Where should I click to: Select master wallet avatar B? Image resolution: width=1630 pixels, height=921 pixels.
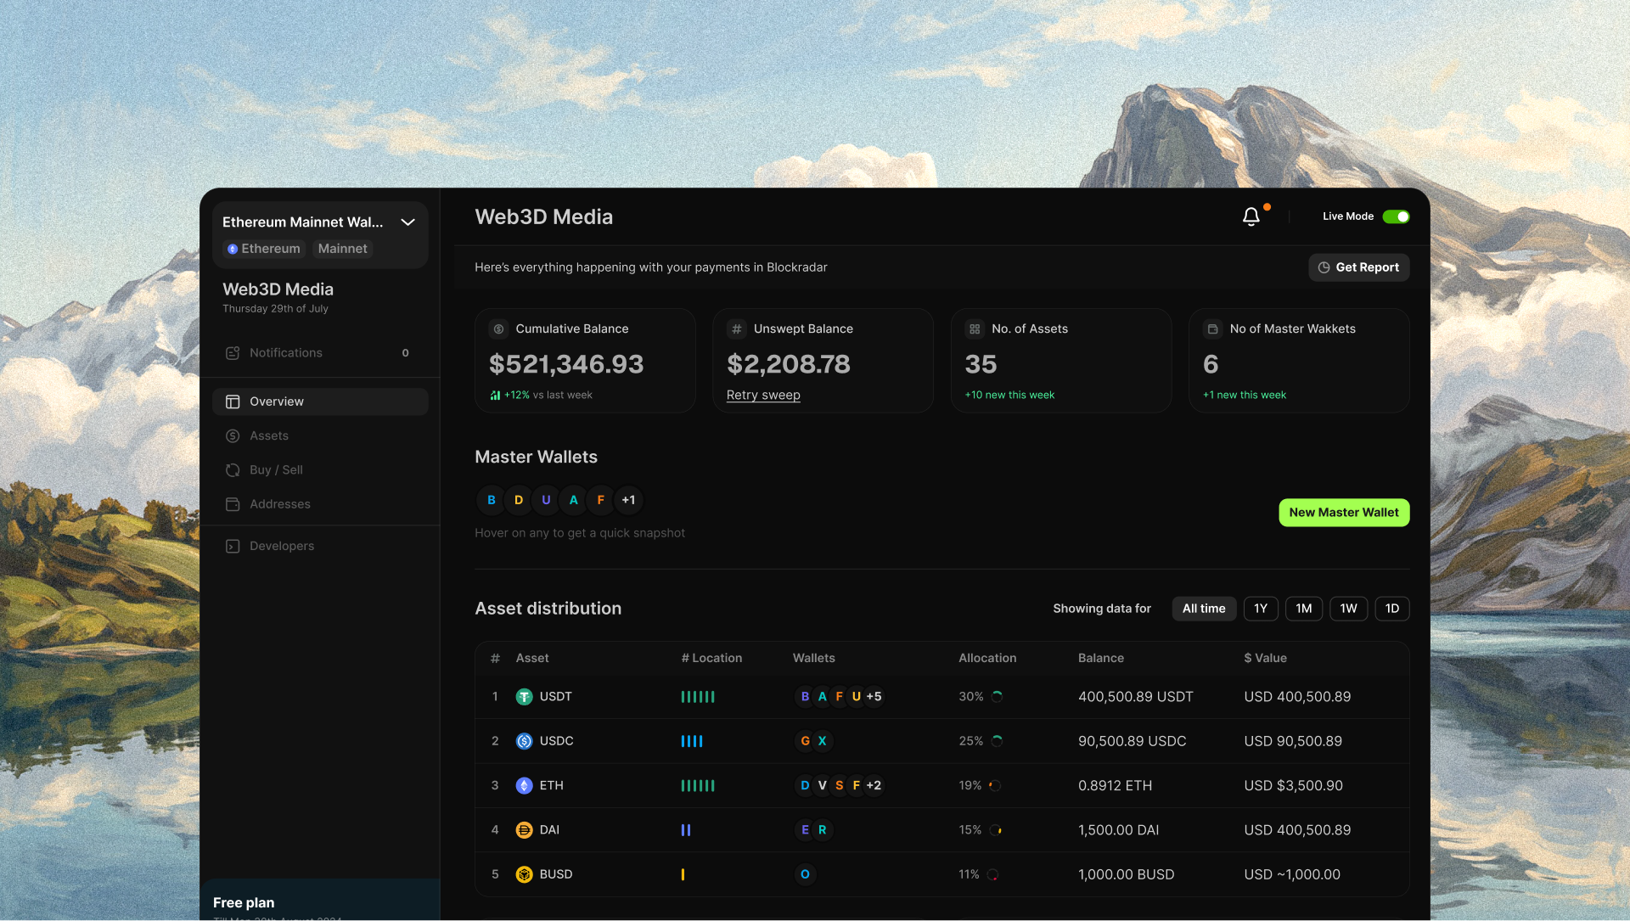(x=491, y=500)
